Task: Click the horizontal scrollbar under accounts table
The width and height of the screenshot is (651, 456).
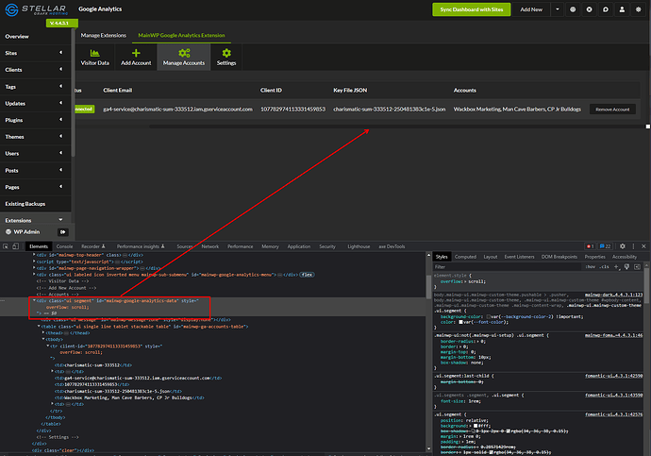Action: (x=396, y=127)
